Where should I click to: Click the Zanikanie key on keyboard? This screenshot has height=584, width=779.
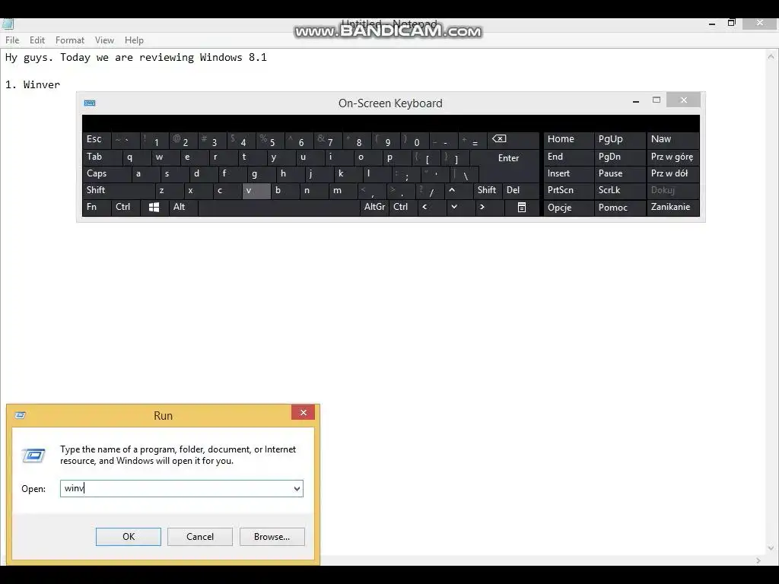pos(672,207)
